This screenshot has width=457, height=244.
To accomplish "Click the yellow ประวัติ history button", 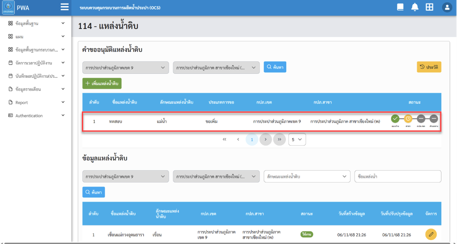I will point(429,67).
